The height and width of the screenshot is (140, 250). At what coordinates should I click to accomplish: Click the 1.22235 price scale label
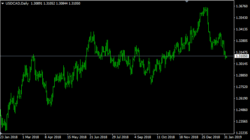242,133
